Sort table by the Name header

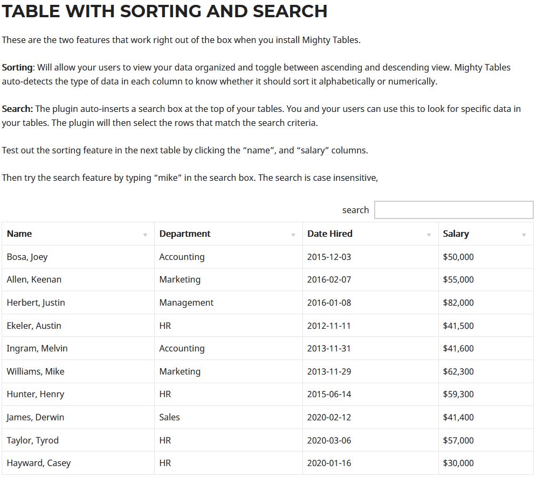pyautogui.click(x=19, y=234)
